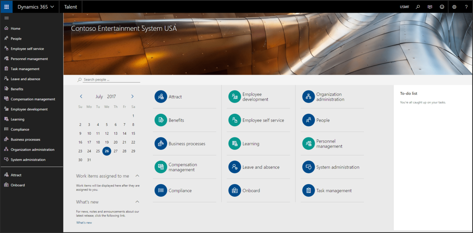Open the Benefits tile icon
The width and height of the screenshot is (473, 233).
pos(161,120)
